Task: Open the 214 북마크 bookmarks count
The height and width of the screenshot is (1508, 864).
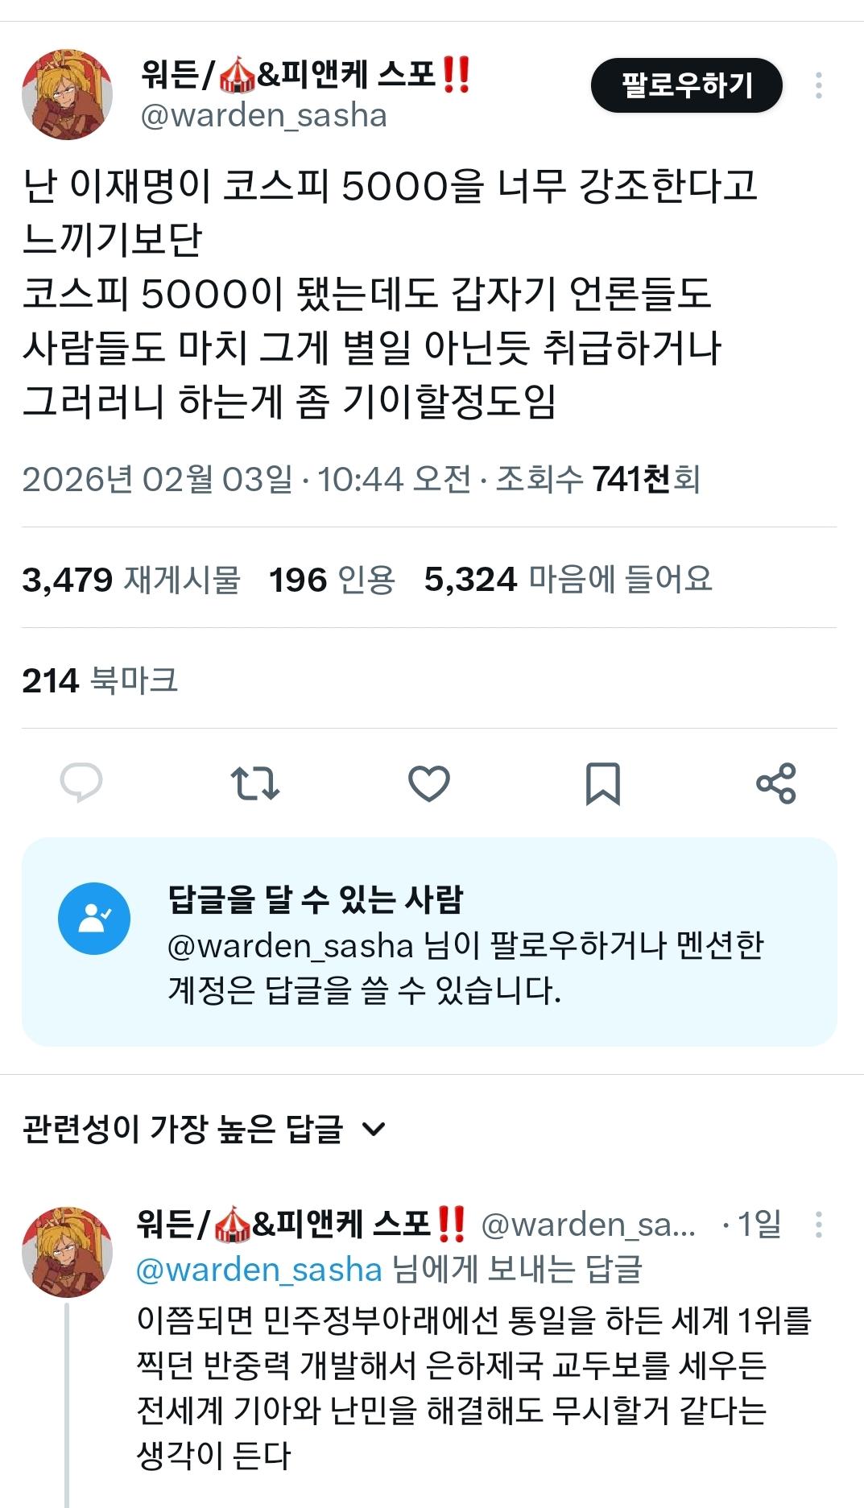Action: (x=100, y=680)
